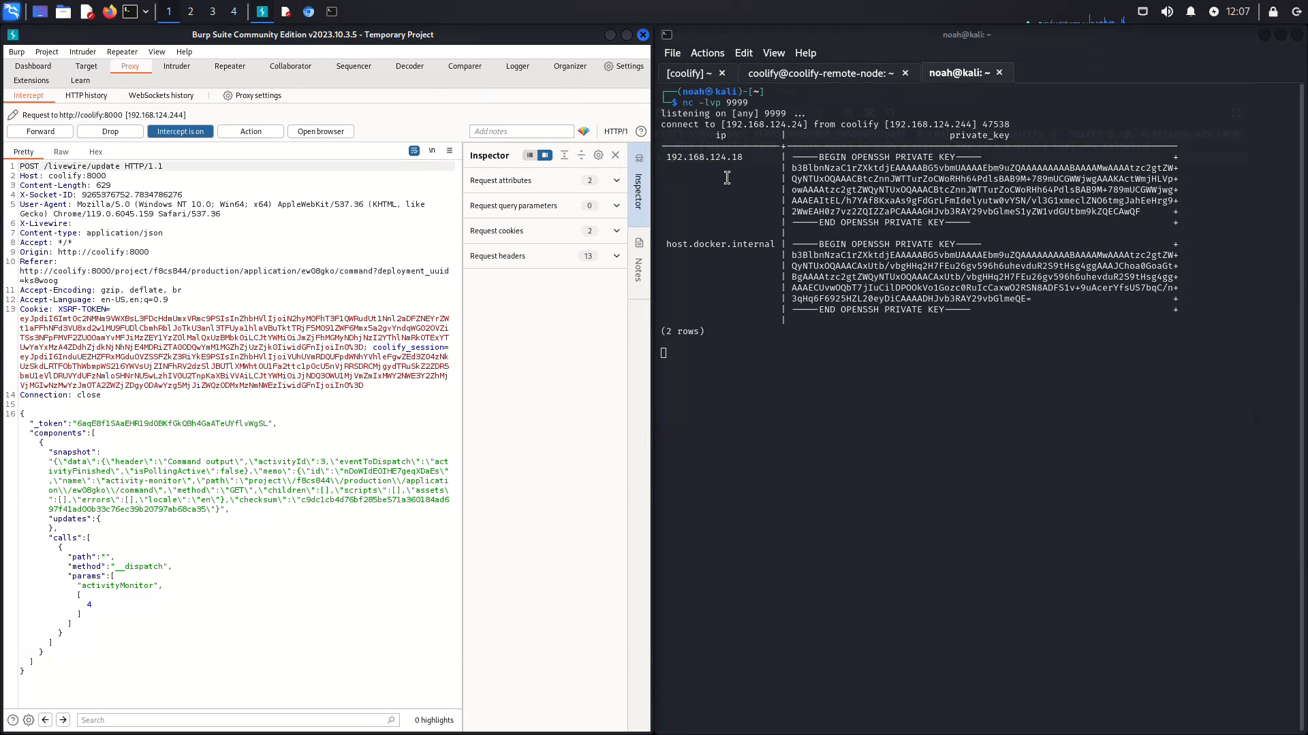Switch to the Dashboard tab
Screen dimensions: 1308x735
pos(33,66)
